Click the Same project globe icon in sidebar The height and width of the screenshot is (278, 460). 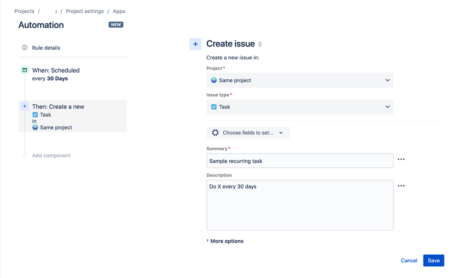point(35,127)
